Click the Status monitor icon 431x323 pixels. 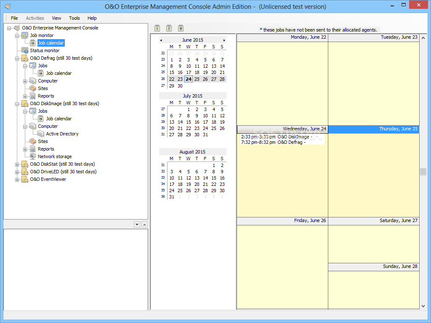(25, 50)
